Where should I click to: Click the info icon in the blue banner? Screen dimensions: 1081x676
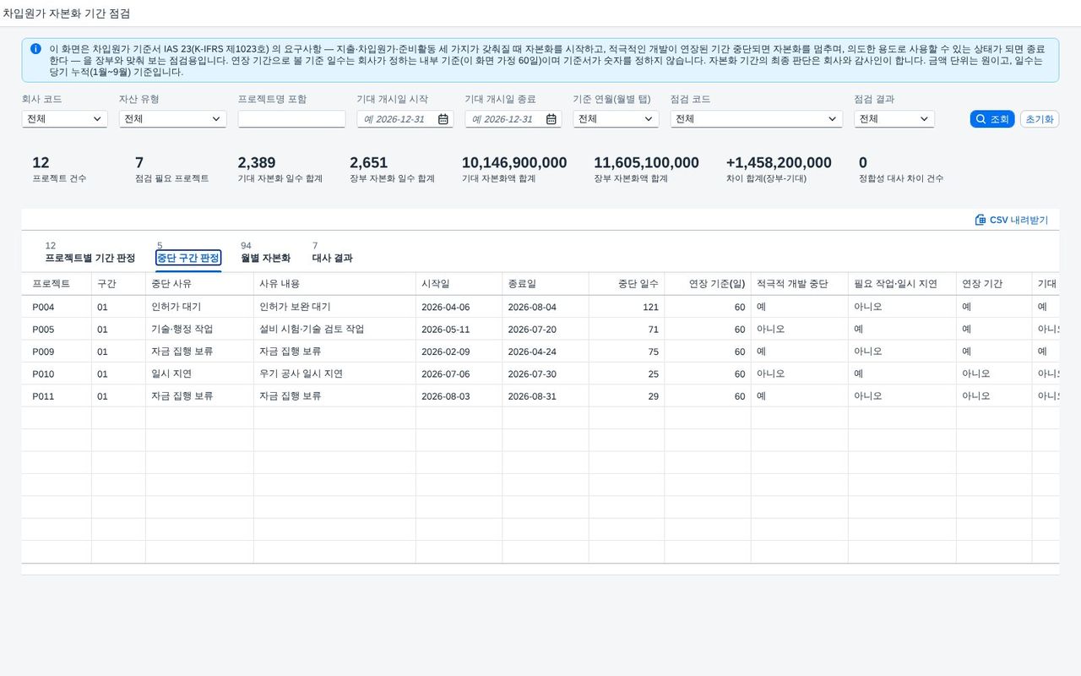pyautogui.click(x=35, y=49)
